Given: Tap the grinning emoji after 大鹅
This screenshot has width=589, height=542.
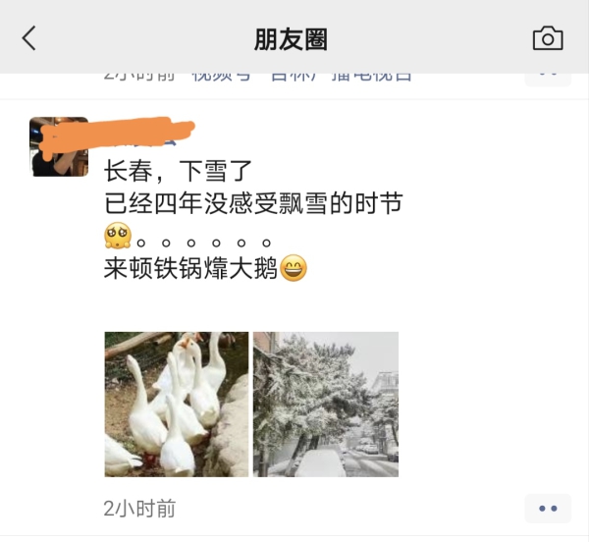Looking at the screenshot, I should [x=294, y=268].
